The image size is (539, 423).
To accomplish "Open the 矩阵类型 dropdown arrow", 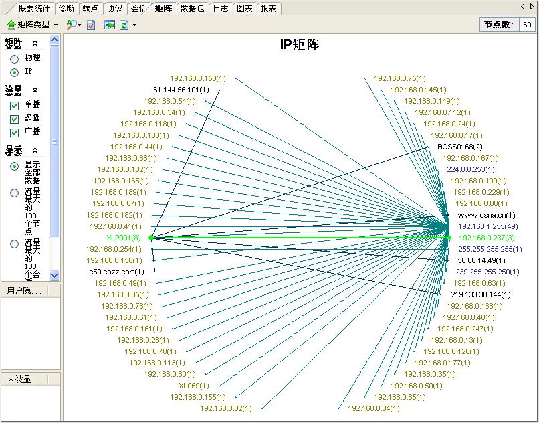I will coord(56,25).
